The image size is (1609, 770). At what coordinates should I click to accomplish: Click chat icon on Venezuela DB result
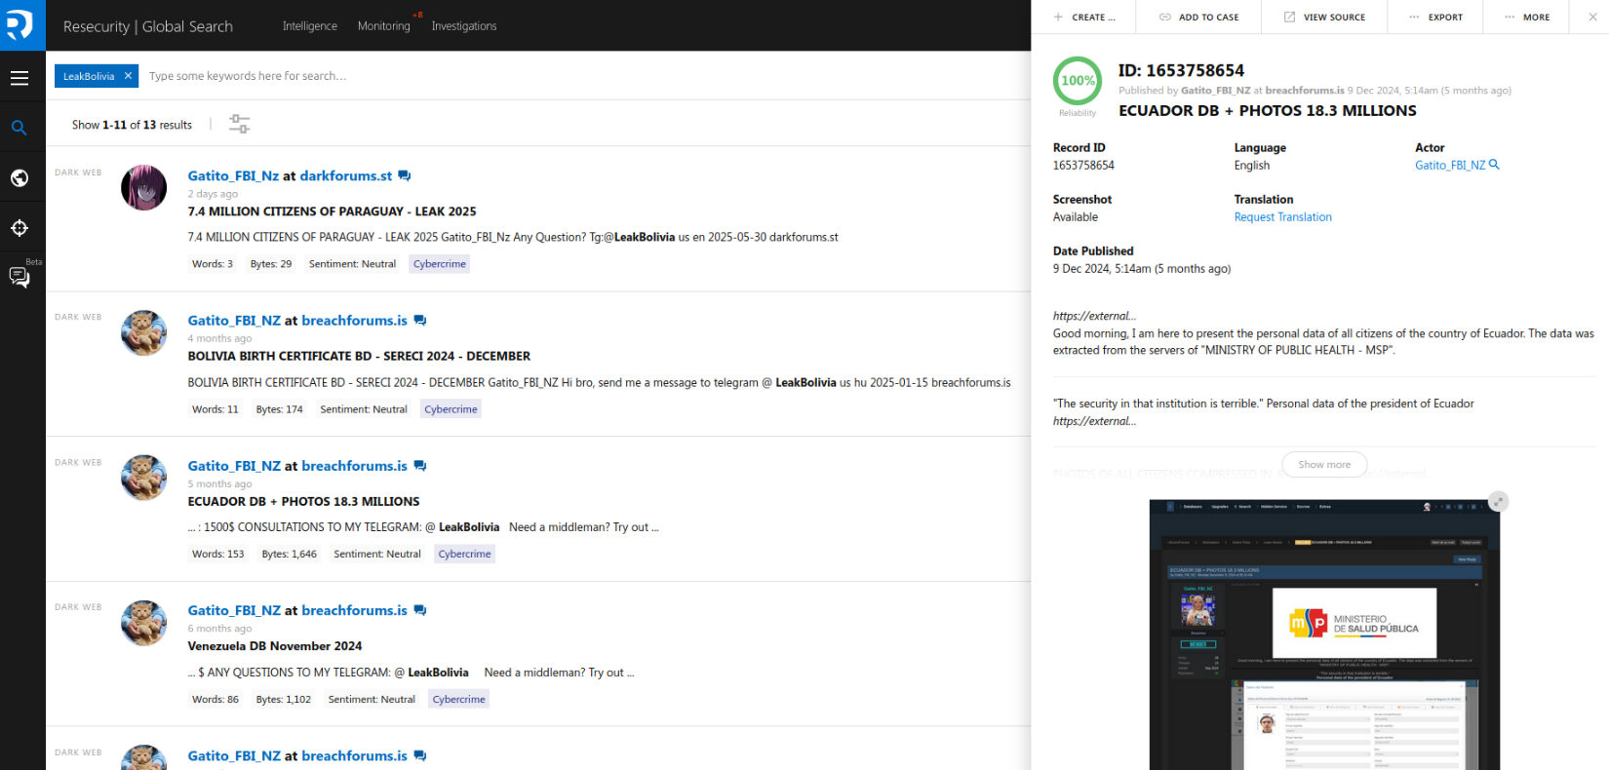click(x=420, y=610)
